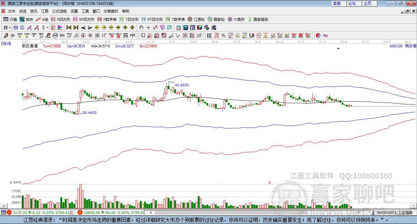Screen dimensions: 417x224
Task: Open the 六角形 hexagon tool
Action: point(236,20)
